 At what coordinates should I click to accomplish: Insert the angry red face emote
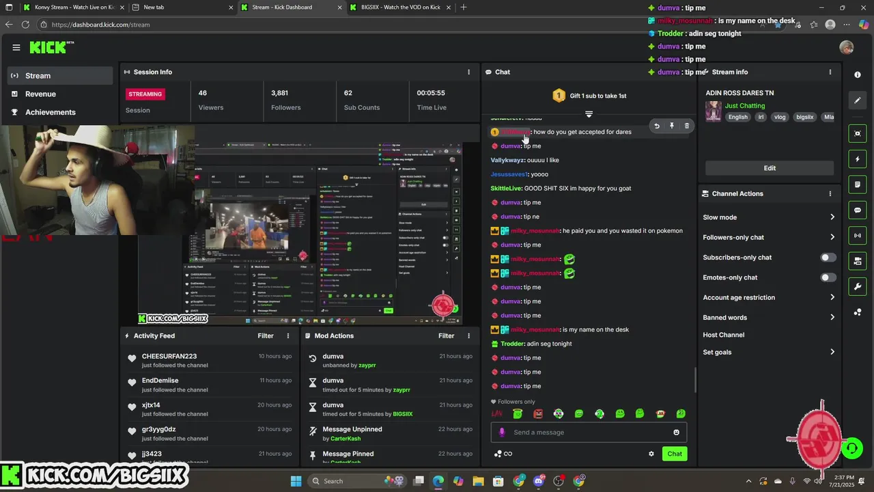[x=538, y=413]
